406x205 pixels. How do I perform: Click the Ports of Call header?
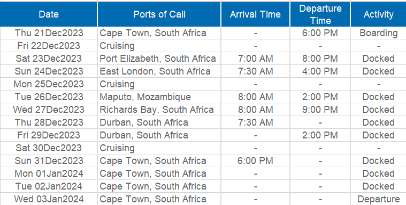pos(159,14)
